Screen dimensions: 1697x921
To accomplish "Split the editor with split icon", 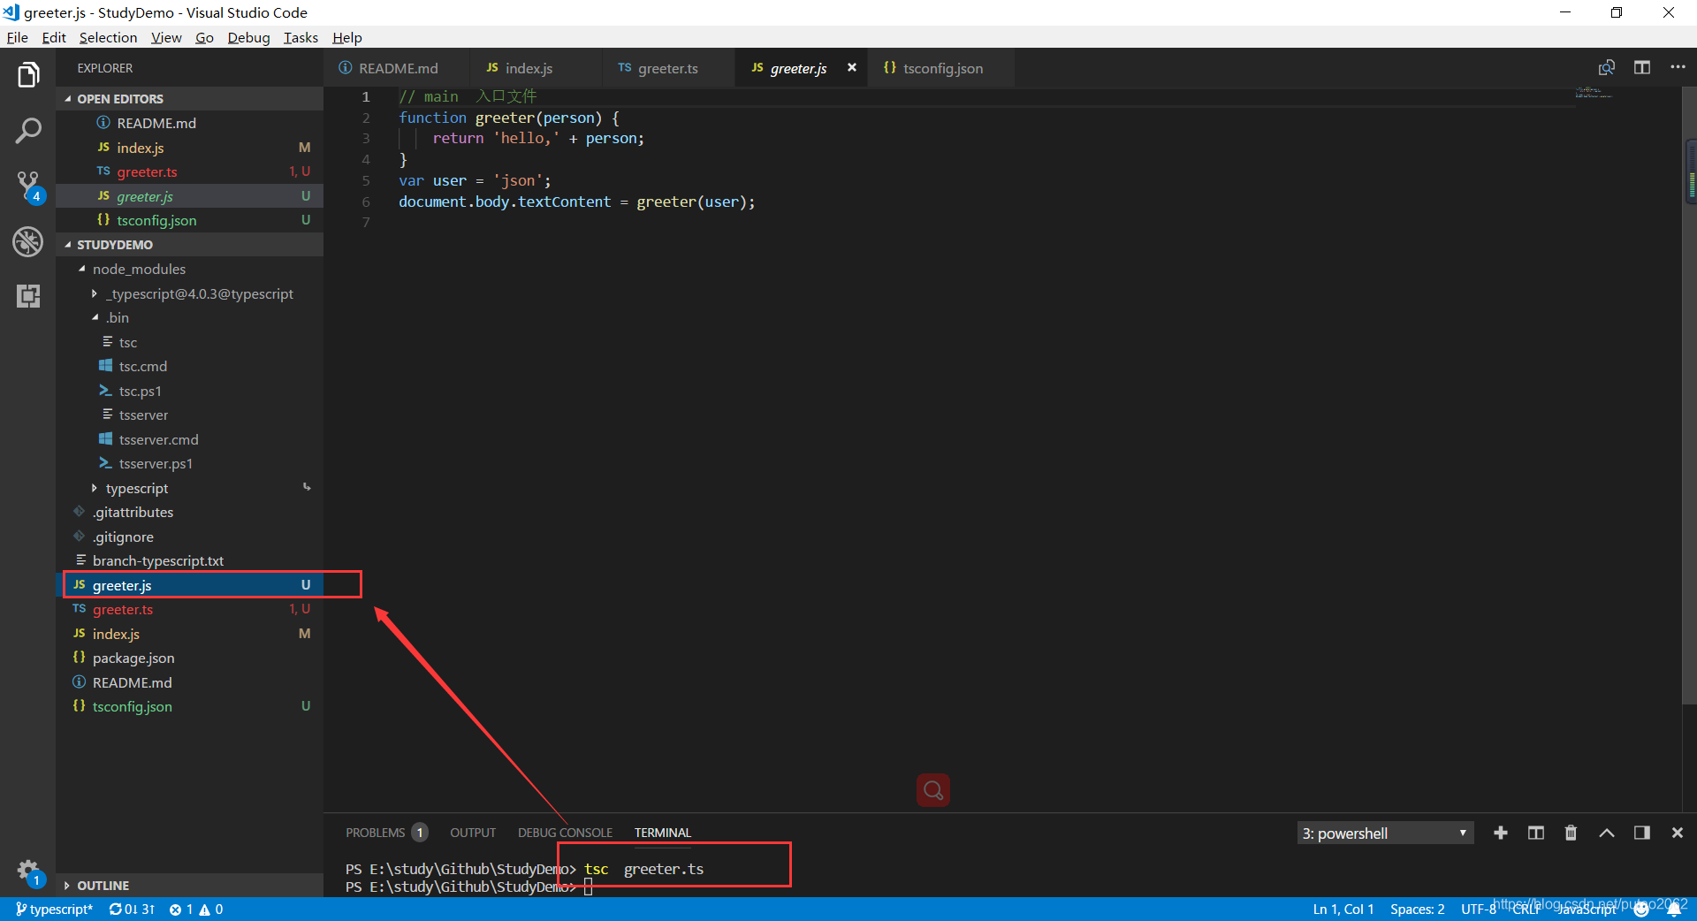I will click(1642, 68).
